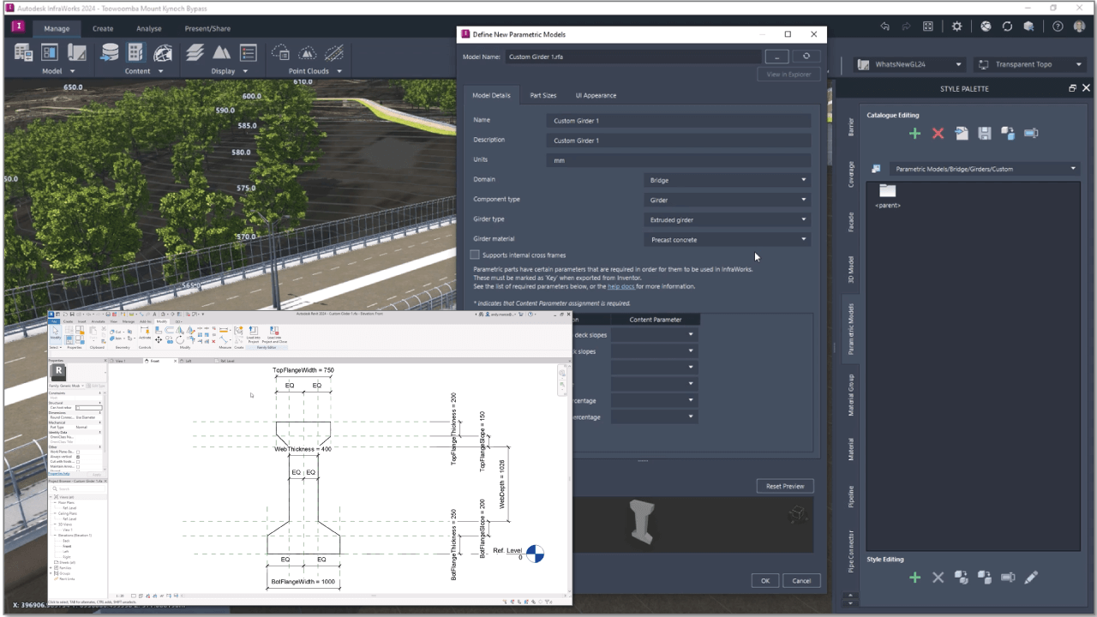Expand the Families node in Revit Project Browser
This screenshot has width=1097, height=617.
point(51,567)
